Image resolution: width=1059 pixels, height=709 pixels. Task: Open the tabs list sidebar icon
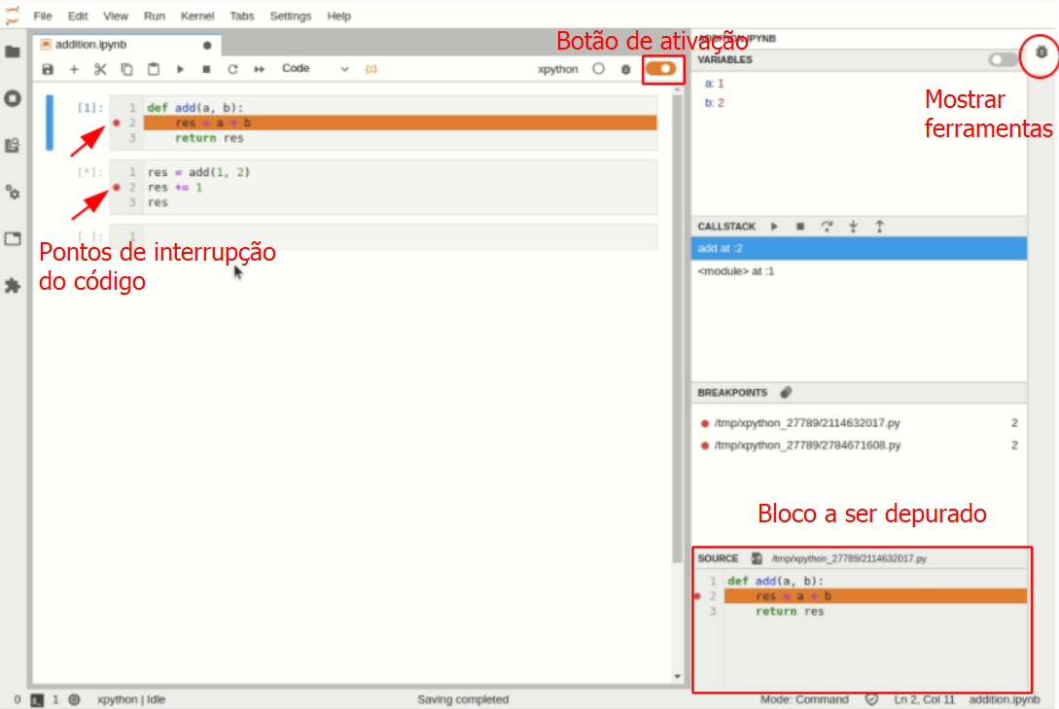[13, 238]
